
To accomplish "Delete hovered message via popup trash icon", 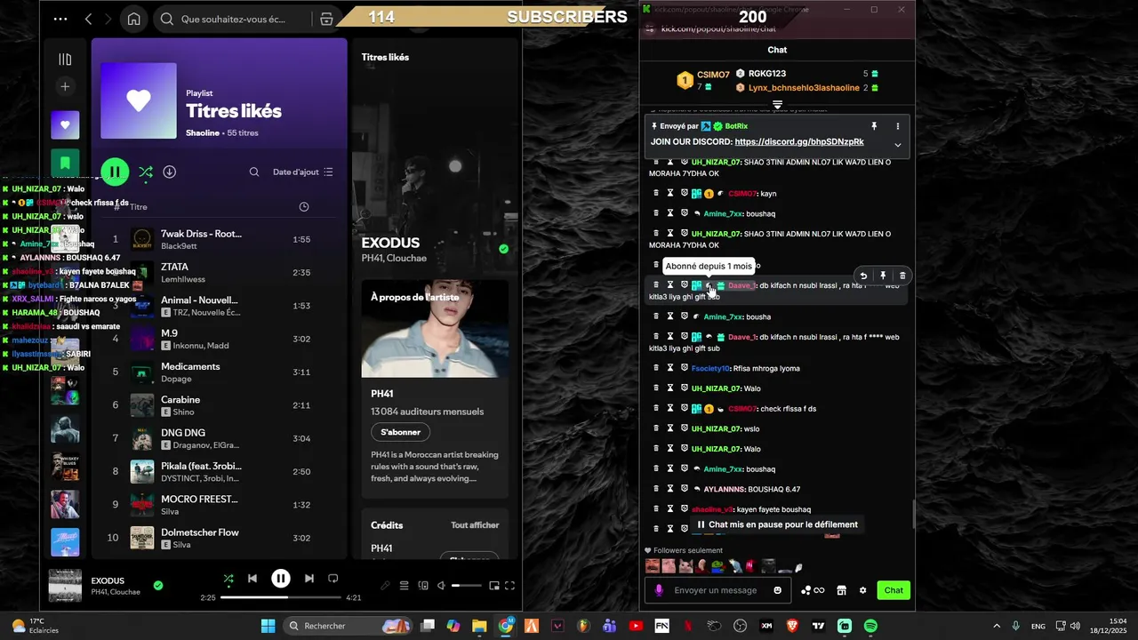I will [902, 276].
